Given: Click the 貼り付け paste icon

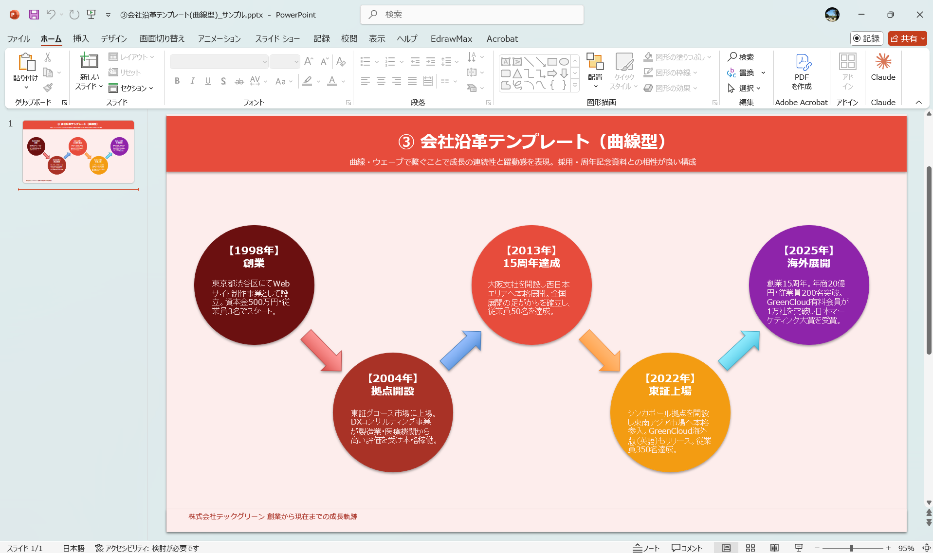Looking at the screenshot, I should pos(26,62).
